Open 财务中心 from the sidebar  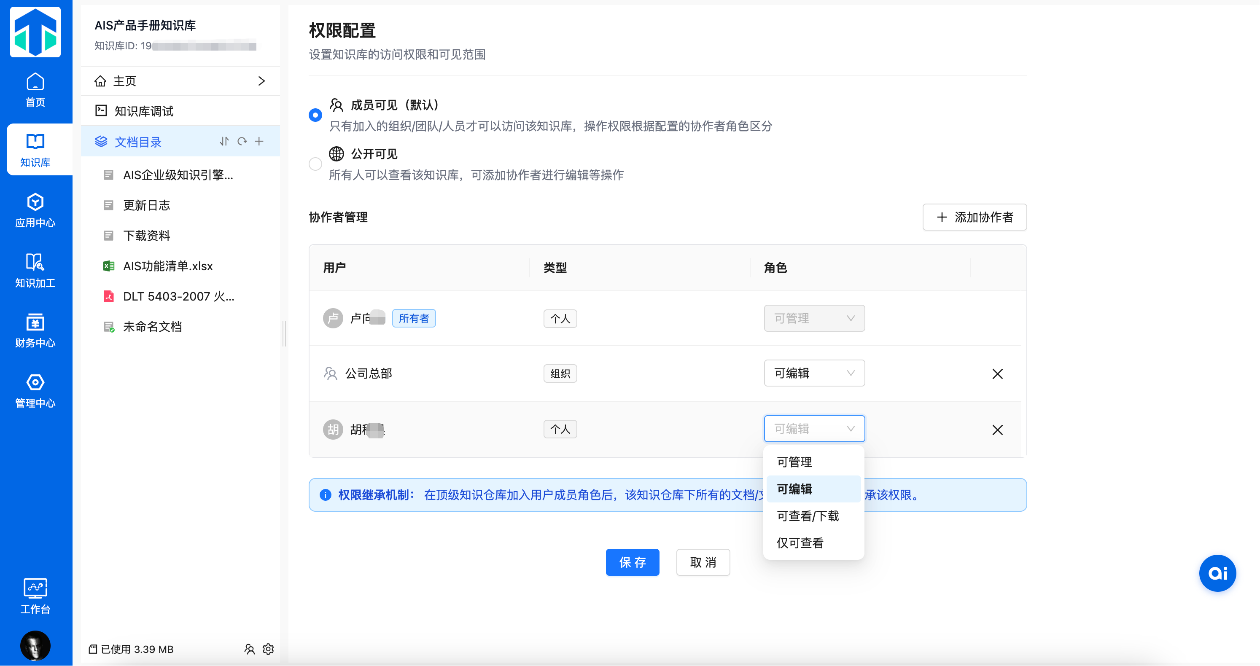point(35,330)
